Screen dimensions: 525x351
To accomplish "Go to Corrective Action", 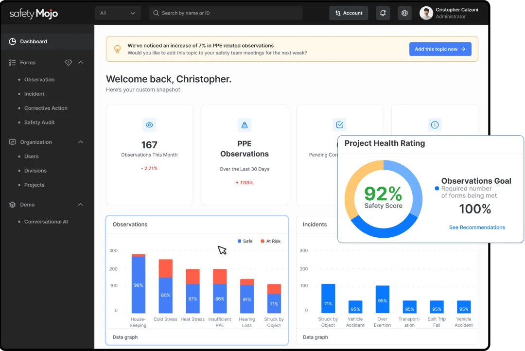I will (x=46, y=108).
